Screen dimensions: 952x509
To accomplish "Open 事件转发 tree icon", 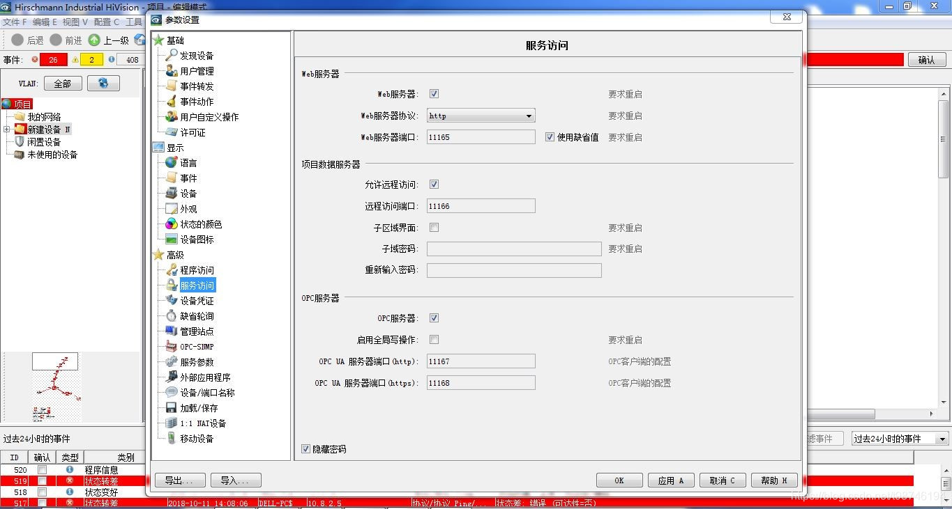I will pos(171,86).
